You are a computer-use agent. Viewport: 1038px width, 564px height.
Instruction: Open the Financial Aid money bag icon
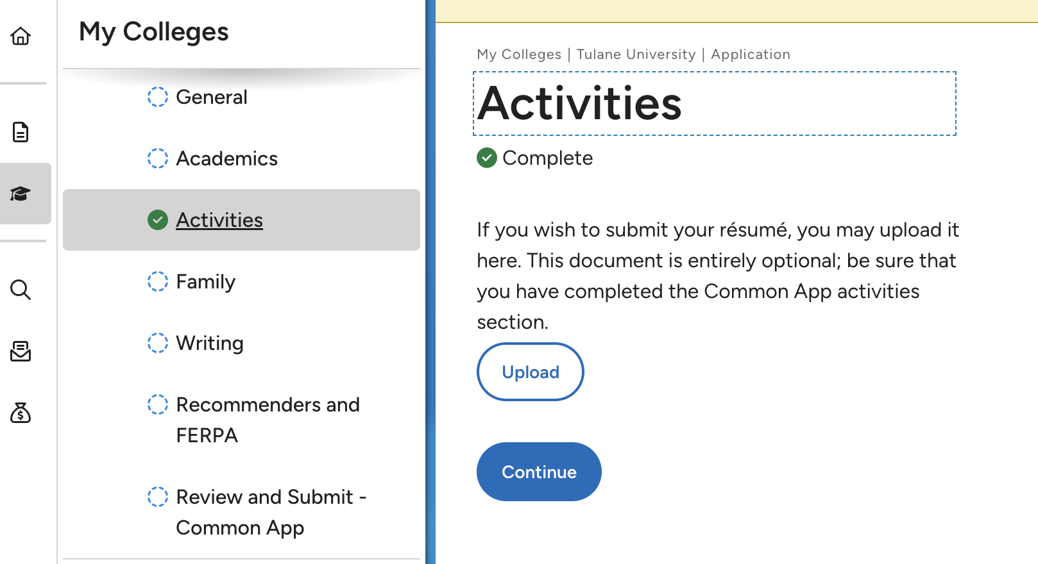pyautogui.click(x=21, y=413)
